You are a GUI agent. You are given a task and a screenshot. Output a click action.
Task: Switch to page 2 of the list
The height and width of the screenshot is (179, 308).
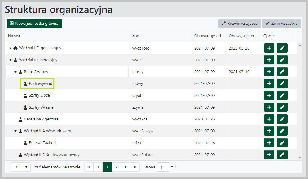coord(116,167)
